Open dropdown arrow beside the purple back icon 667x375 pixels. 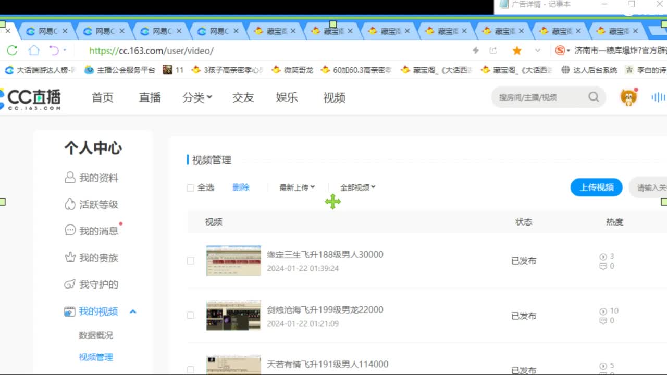(65, 51)
